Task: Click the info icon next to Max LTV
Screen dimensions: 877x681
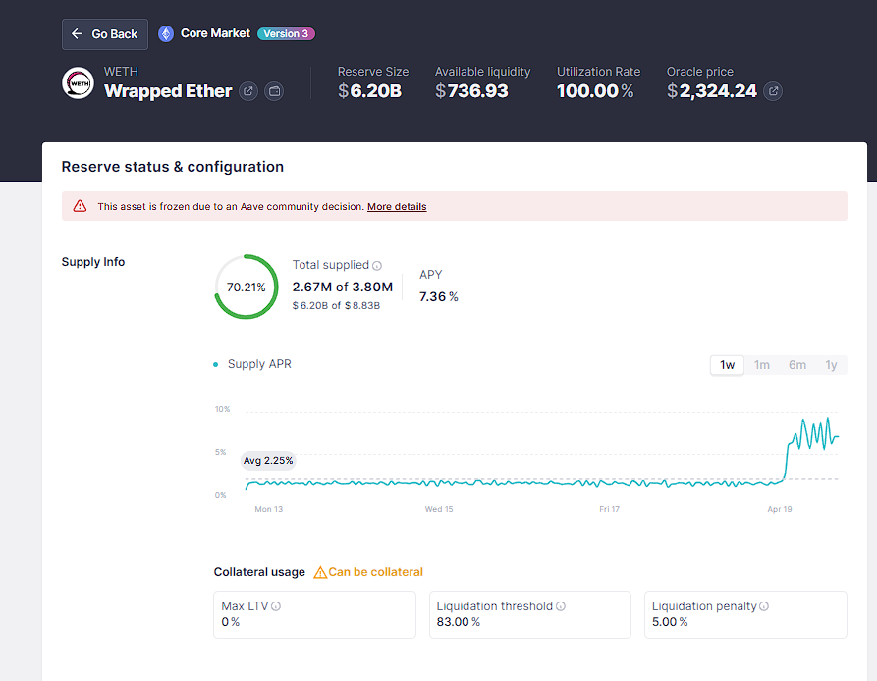Action: point(276,606)
